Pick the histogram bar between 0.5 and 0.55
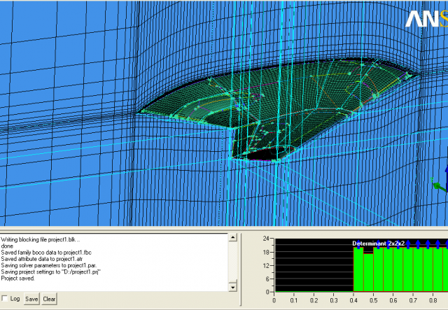448x310 pixels. [378, 269]
